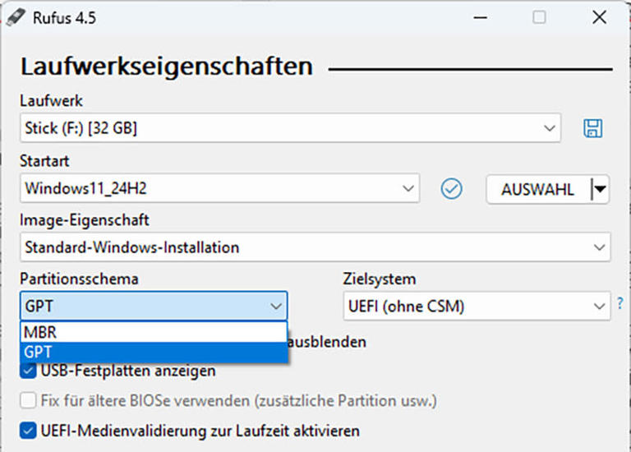
Task: Click the Rufus USB icon in title bar
Action: (x=14, y=17)
